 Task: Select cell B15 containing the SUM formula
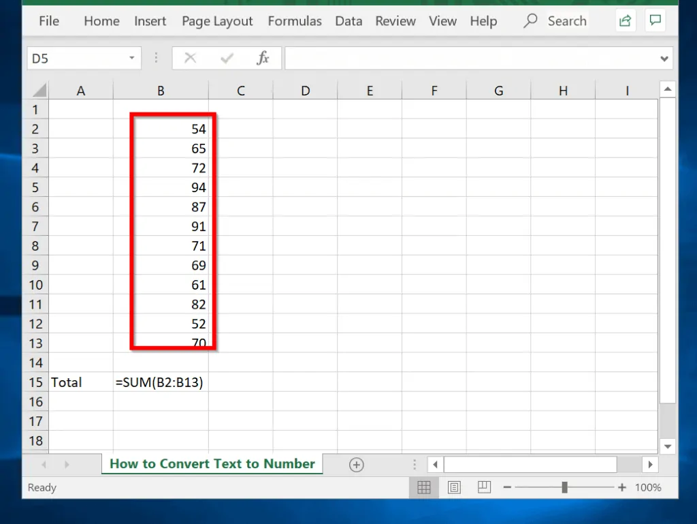point(161,382)
